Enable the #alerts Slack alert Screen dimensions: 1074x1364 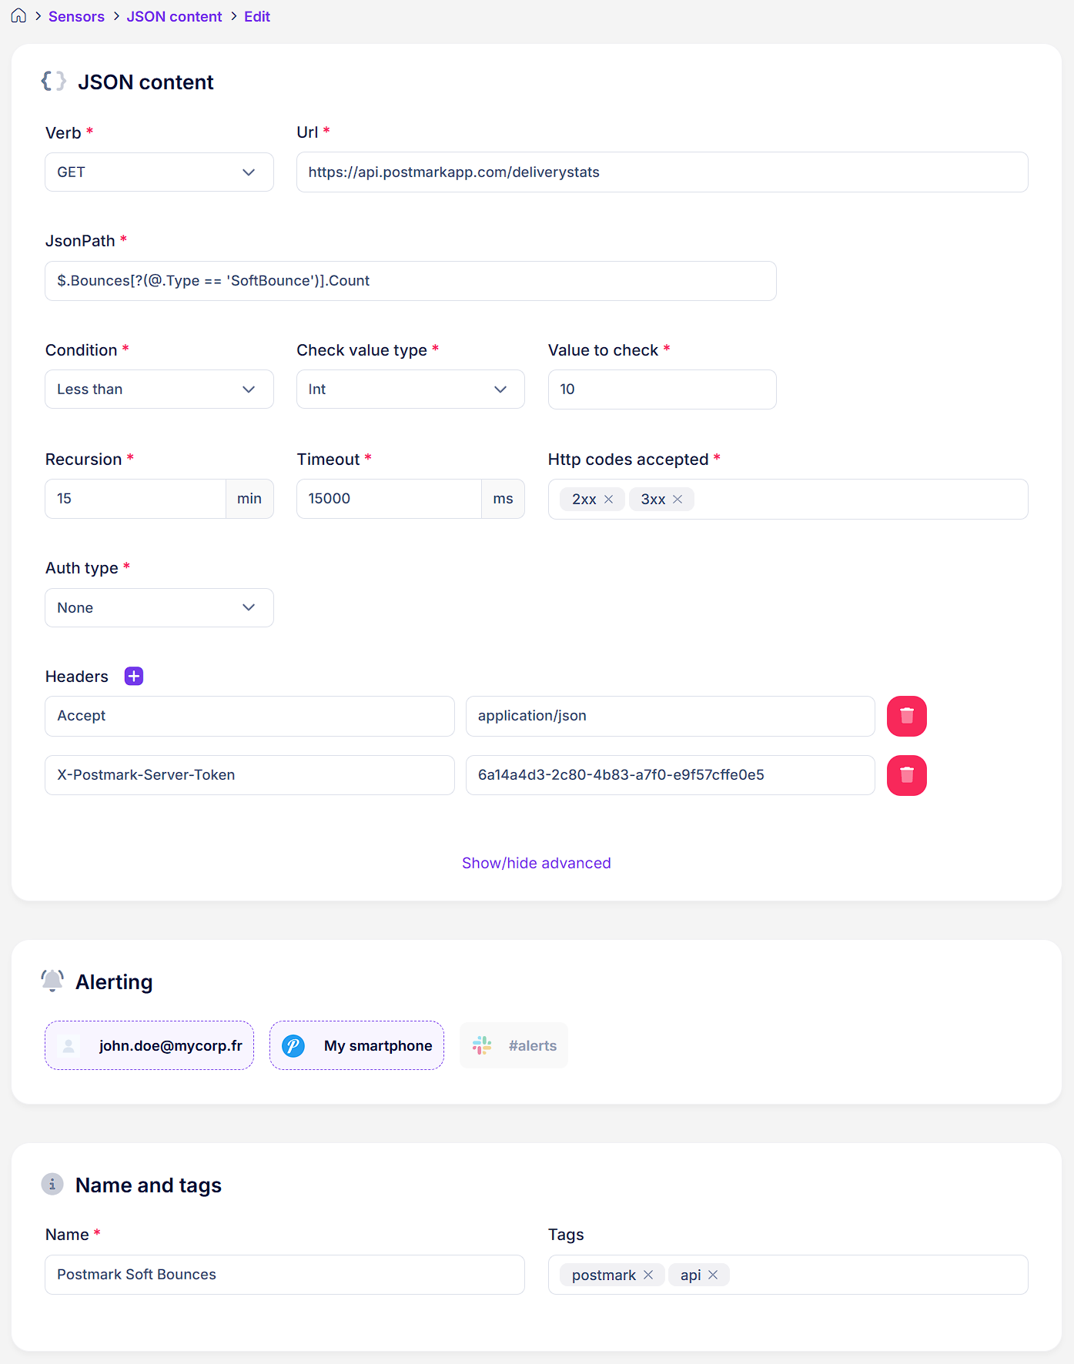[514, 1045]
